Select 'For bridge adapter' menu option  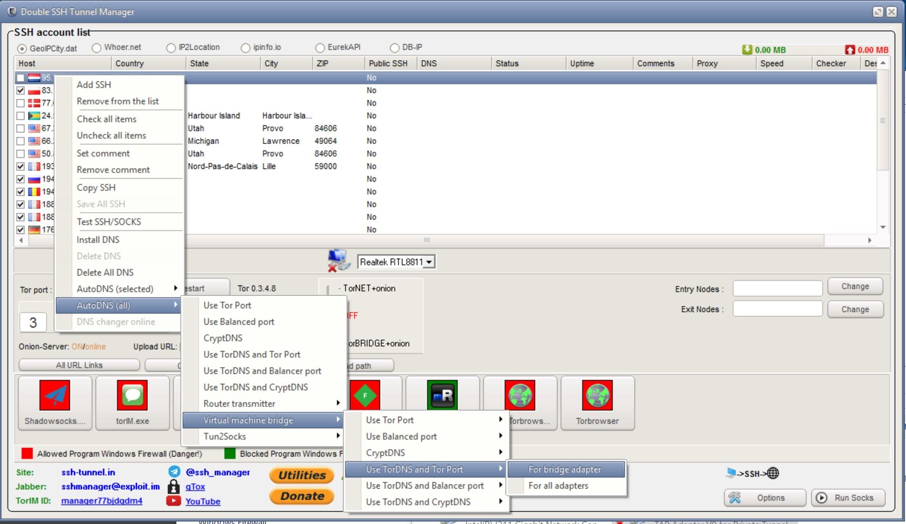click(x=565, y=469)
